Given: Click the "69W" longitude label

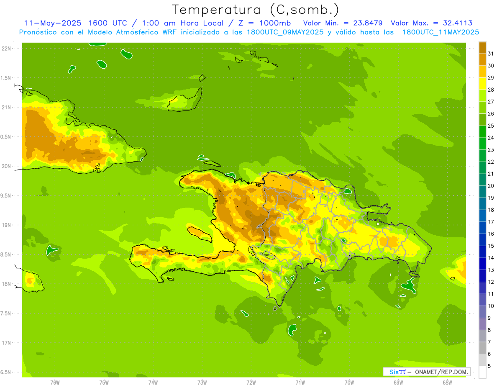Looking at the screenshot, I should (398, 383).
